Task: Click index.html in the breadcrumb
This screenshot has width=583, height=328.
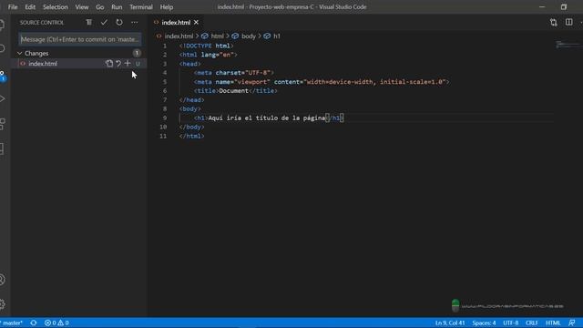Action: [179, 36]
